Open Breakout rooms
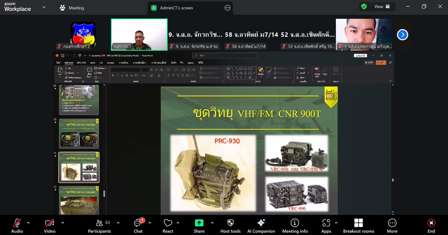 (358, 226)
